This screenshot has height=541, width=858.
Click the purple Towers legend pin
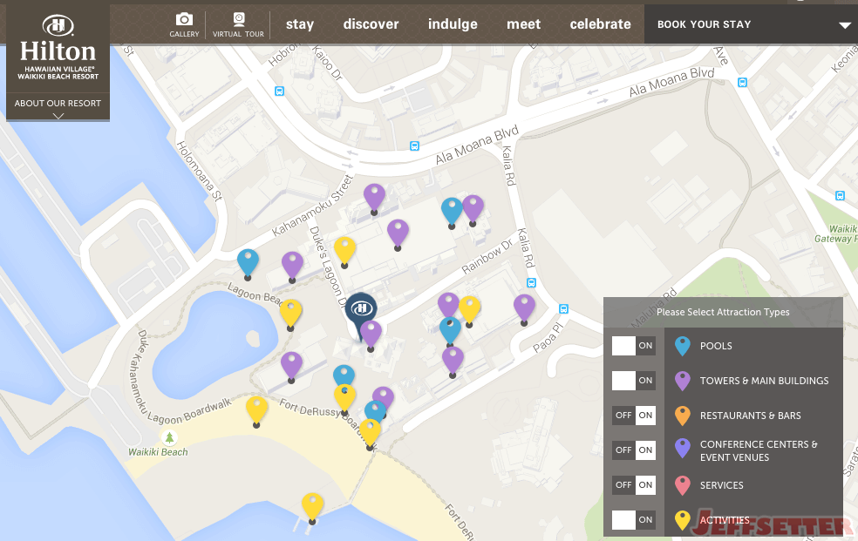coord(683,381)
